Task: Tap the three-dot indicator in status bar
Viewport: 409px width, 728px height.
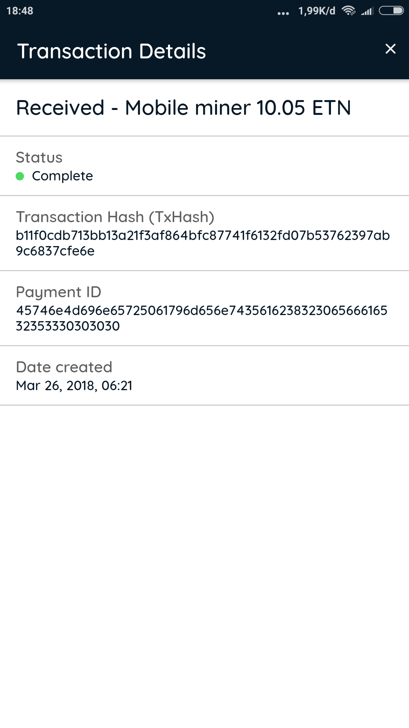Action: (283, 13)
